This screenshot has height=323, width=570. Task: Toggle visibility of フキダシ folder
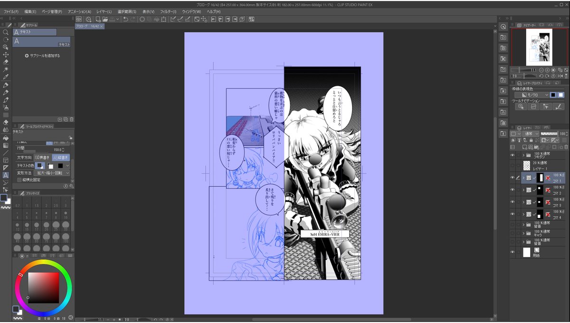coord(513,155)
